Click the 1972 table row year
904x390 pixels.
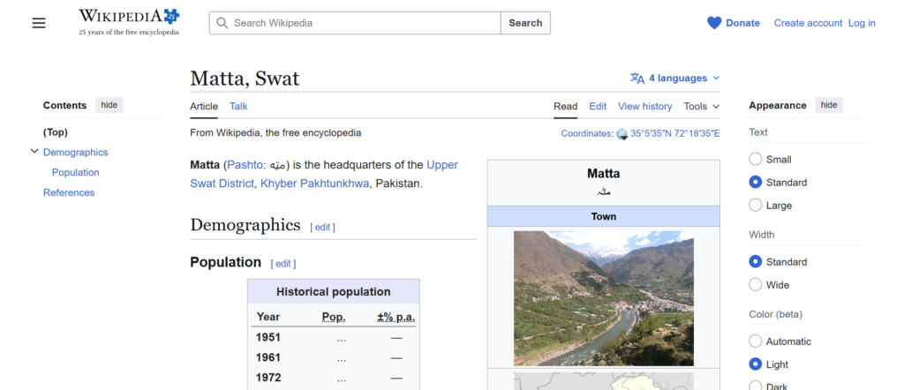[268, 378]
